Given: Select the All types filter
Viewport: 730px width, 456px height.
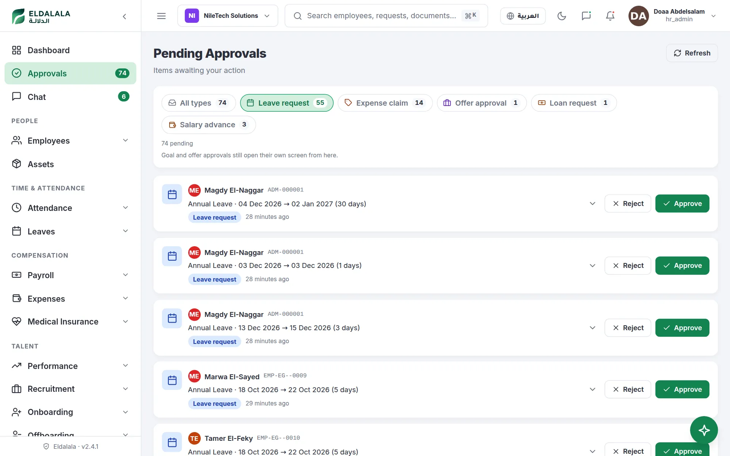Looking at the screenshot, I should point(198,103).
